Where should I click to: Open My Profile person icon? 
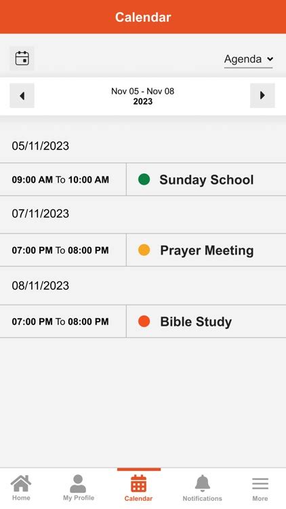coord(78,484)
